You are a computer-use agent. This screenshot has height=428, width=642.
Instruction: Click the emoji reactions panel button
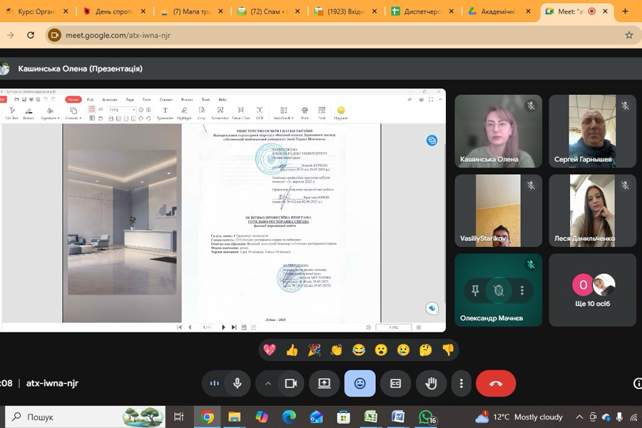coord(360,383)
